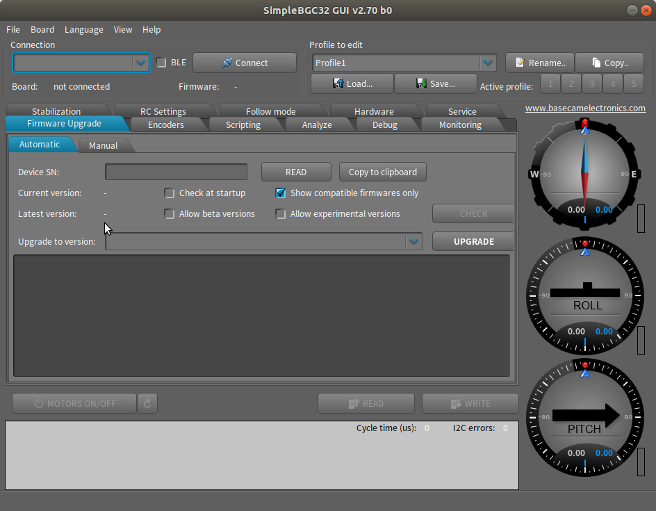Image resolution: width=656 pixels, height=511 pixels.
Task: Switch to the Debug tab
Action: point(385,124)
